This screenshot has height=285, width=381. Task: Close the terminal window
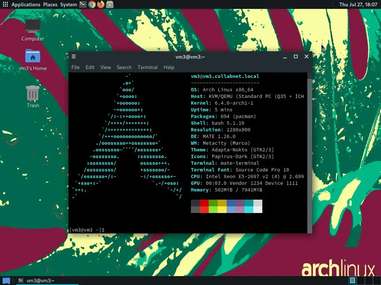click(x=307, y=56)
